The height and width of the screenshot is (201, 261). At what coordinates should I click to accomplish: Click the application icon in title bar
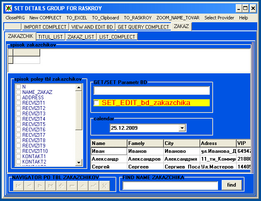click(9, 8)
